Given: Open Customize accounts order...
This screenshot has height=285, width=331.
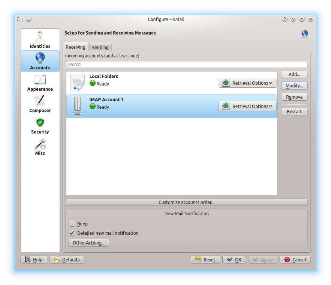Looking at the screenshot, I should pos(187,202).
